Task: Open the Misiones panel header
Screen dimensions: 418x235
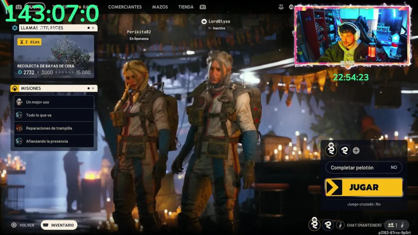Action: coord(58,88)
